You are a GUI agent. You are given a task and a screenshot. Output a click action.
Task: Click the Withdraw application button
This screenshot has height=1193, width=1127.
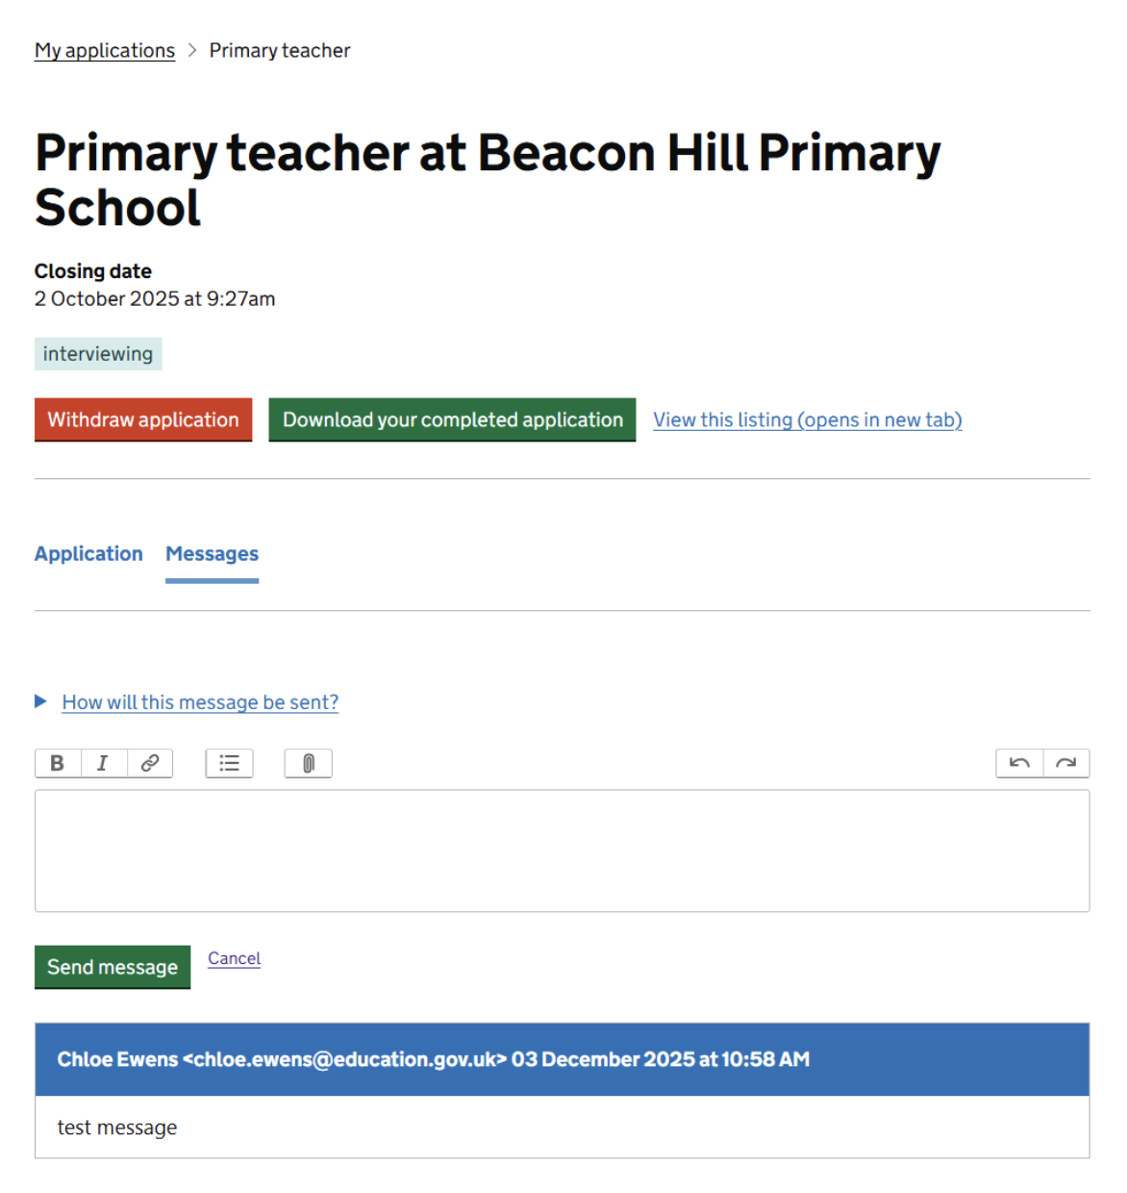[143, 419]
